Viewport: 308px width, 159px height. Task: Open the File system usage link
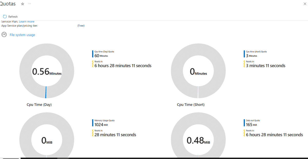pos(22,35)
